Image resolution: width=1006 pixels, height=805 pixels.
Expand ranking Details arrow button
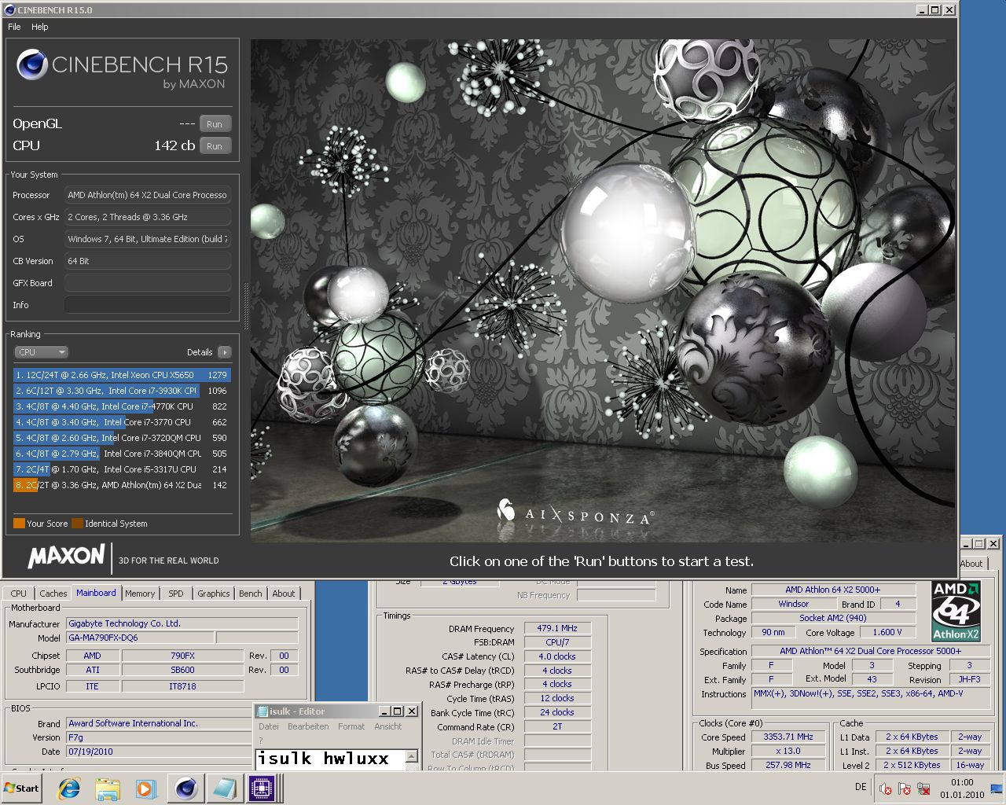coord(225,352)
